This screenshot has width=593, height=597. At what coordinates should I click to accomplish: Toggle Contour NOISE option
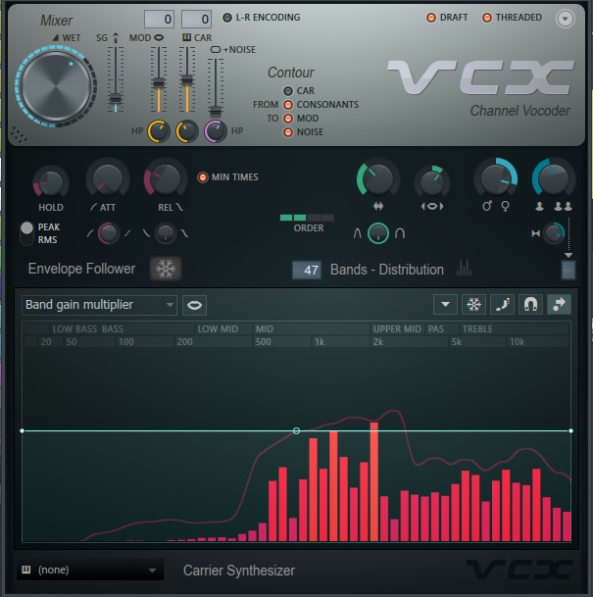click(288, 132)
